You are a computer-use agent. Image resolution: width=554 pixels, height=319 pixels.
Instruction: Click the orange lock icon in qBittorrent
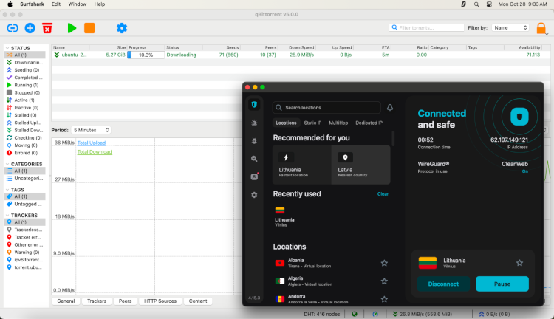(x=541, y=28)
